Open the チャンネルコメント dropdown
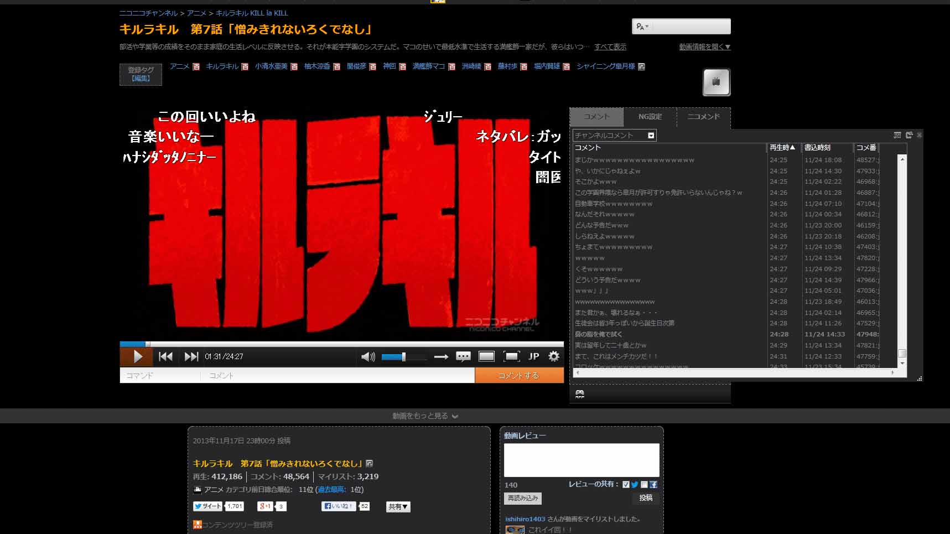 pyautogui.click(x=615, y=135)
